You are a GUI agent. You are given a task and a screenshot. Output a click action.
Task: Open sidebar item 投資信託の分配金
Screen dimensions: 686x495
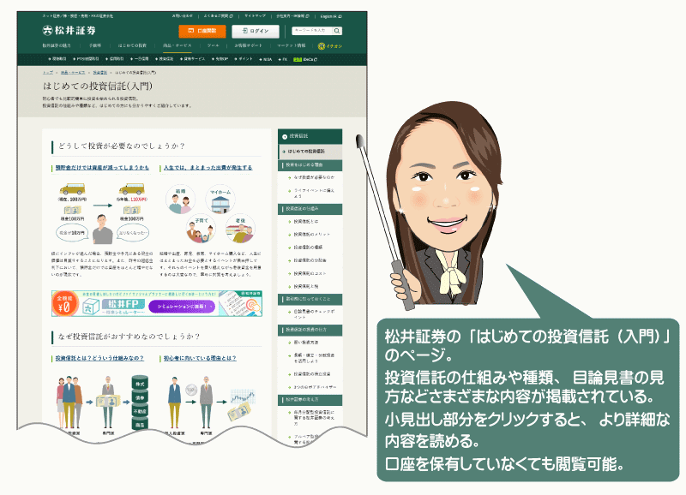[310, 260]
